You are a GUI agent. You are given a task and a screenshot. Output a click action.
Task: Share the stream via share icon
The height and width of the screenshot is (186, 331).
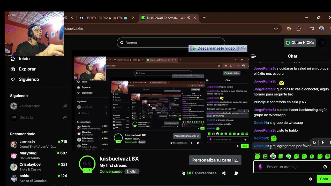(x=224, y=173)
